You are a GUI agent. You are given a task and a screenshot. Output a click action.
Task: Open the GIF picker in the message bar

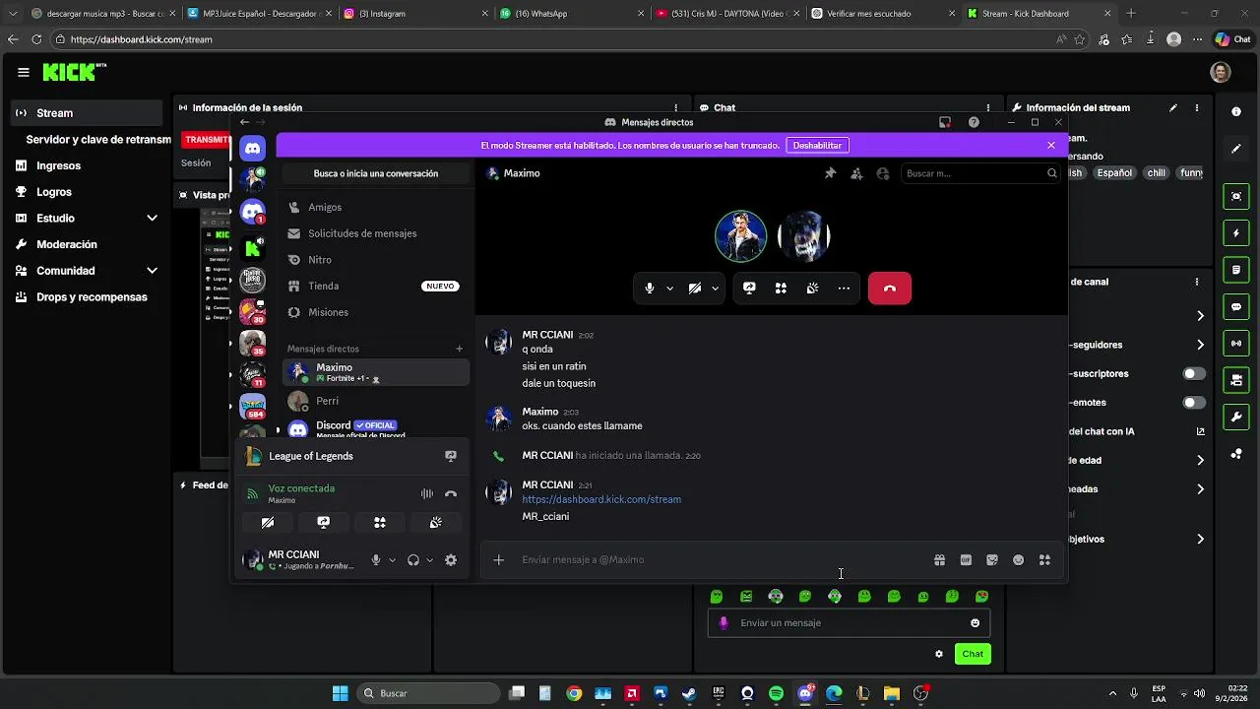966,559
